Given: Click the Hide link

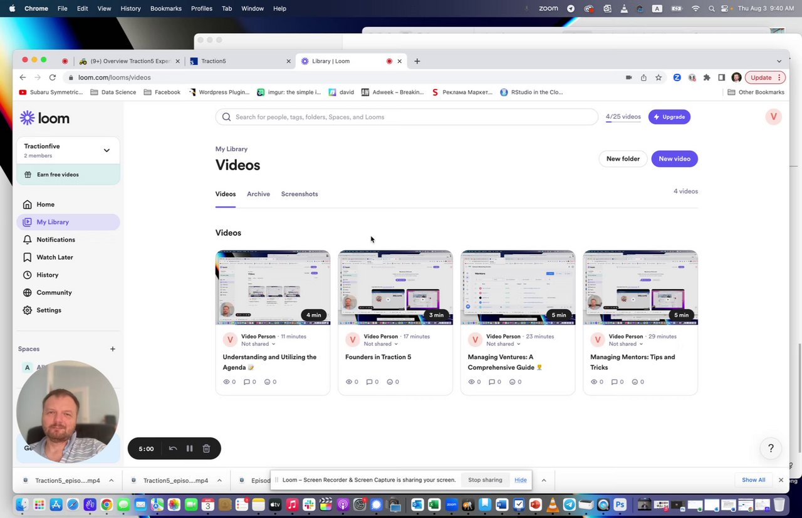Looking at the screenshot, I should click(x=521, y=480).
